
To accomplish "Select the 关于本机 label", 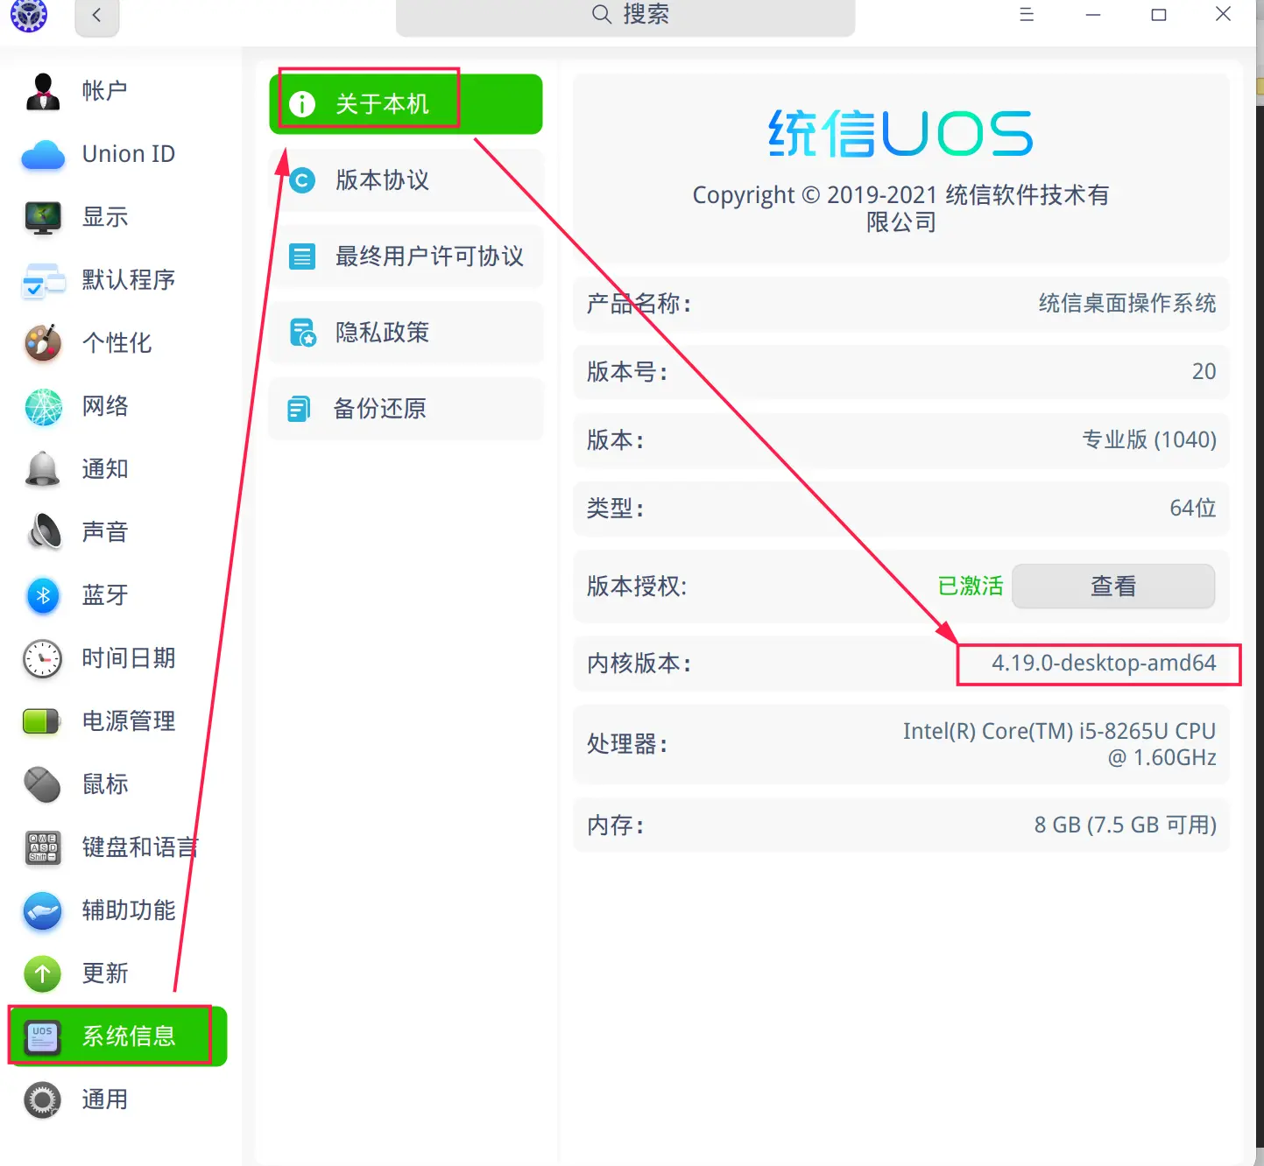I will [x=382, y=104].
